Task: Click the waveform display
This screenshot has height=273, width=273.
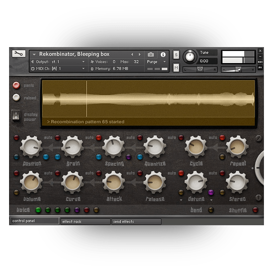Action: point(149,98)
